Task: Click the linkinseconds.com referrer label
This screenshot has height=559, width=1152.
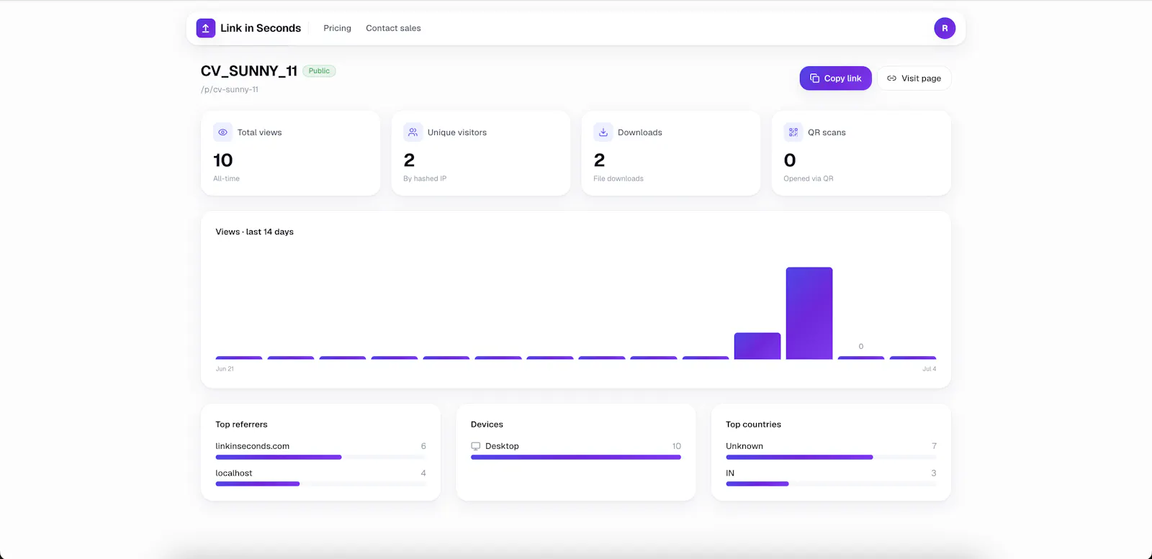Action: pyautogui.click(x=253, y=446)
